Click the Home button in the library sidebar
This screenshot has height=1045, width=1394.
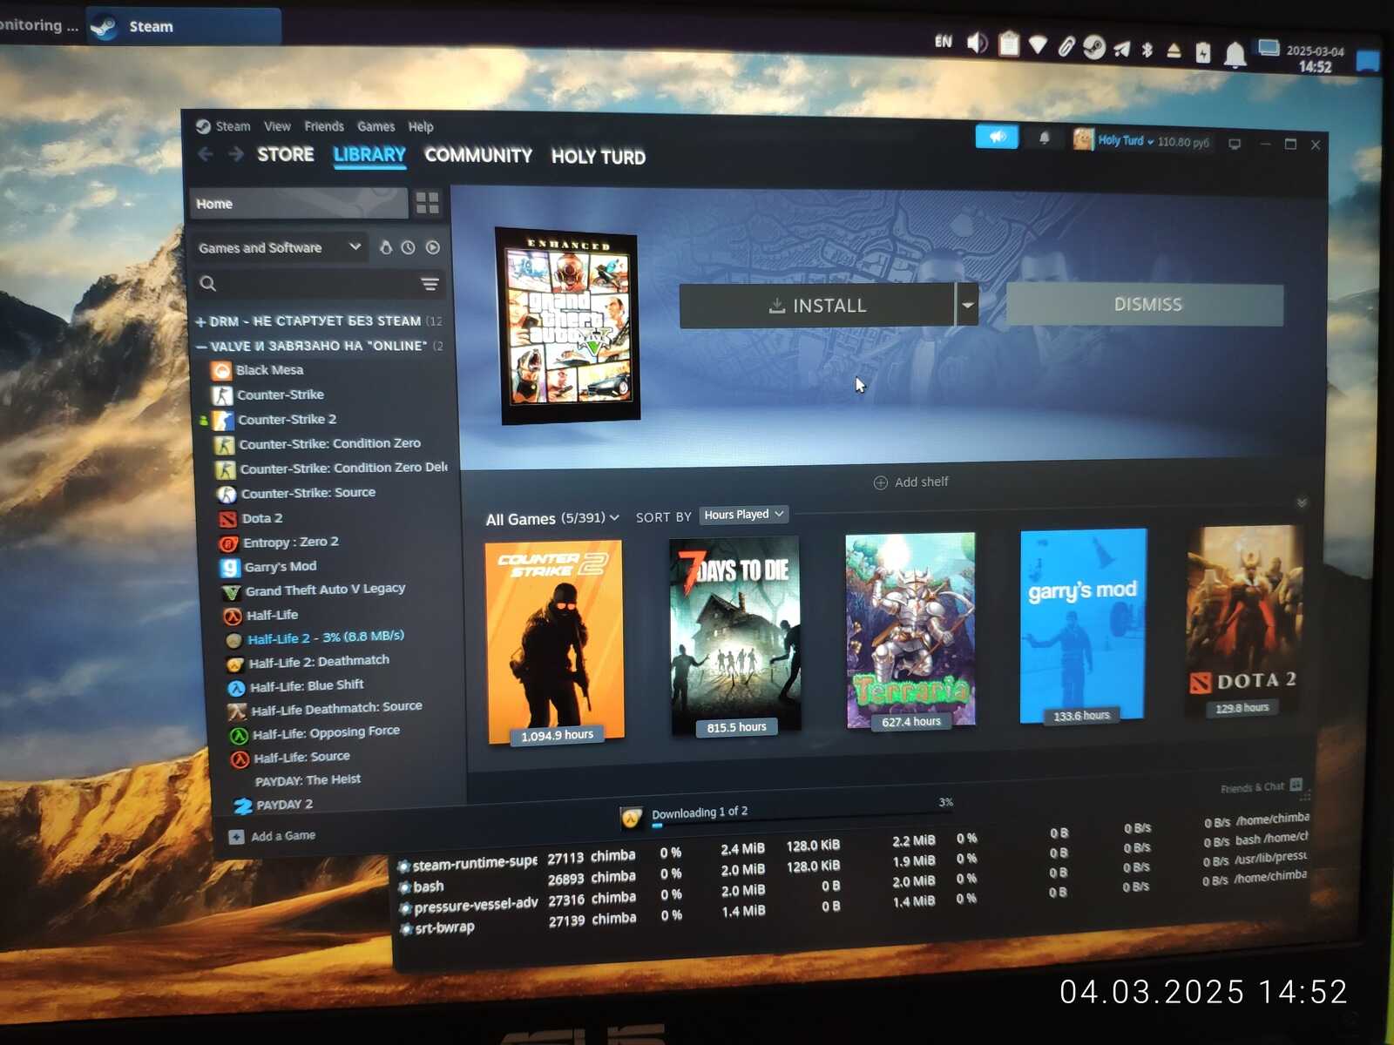[x=298, y=203]
